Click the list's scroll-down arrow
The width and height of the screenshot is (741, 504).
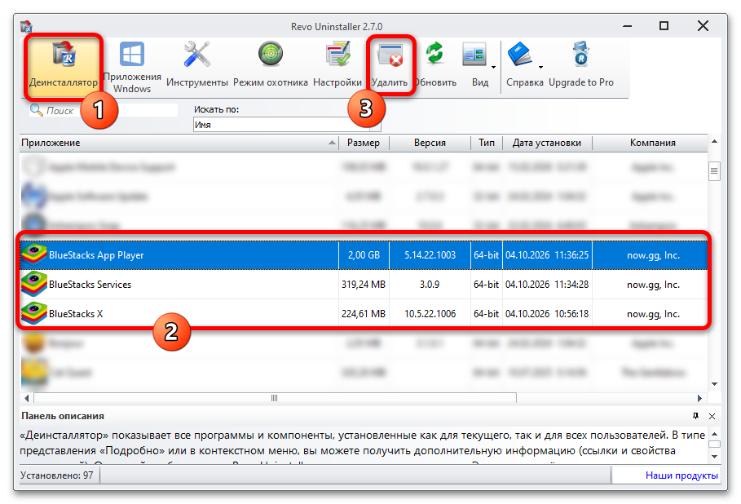click(x=715, y=384)
